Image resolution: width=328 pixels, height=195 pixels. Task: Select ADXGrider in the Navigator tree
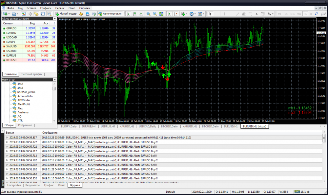click(24, 100)
